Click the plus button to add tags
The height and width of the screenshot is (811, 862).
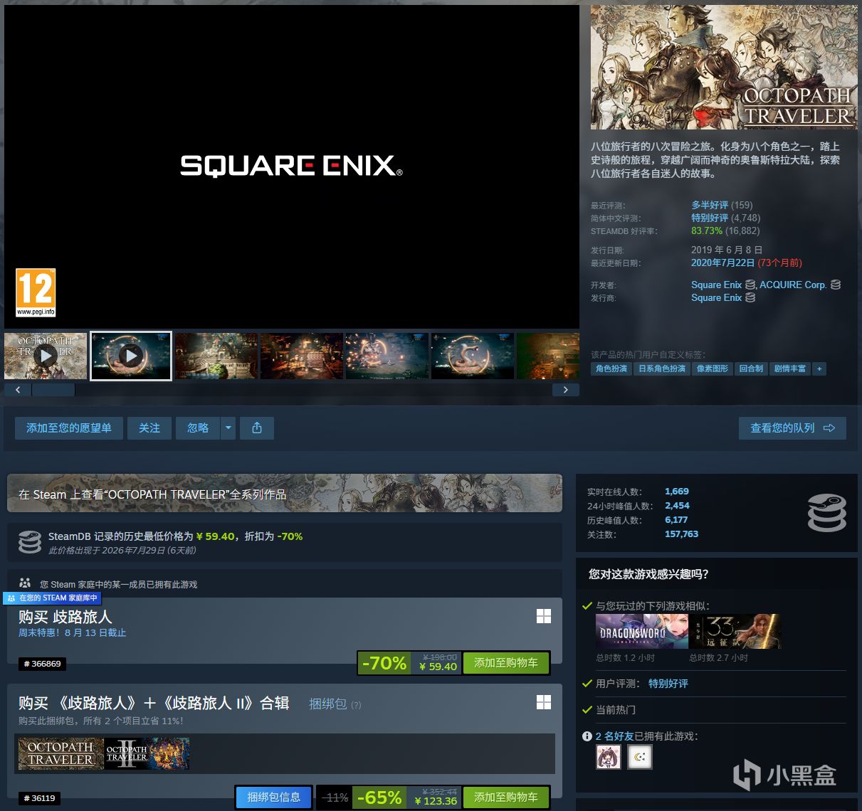tap(819, 369)
